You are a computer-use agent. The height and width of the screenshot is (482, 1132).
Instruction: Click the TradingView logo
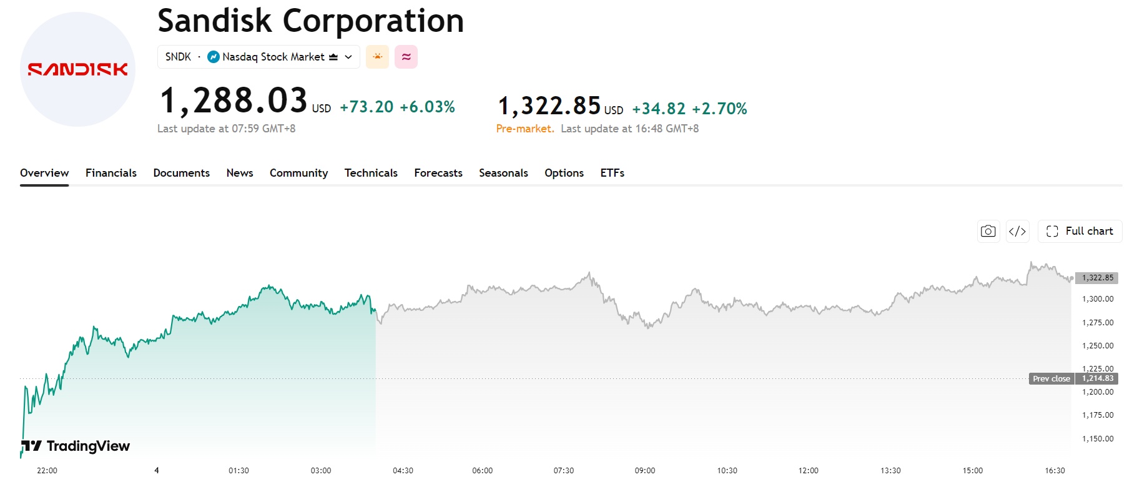tap(76, 446)
